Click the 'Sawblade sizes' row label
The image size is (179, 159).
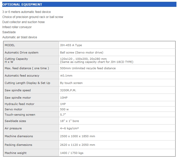pyautogui.click(x=15, y=121)
